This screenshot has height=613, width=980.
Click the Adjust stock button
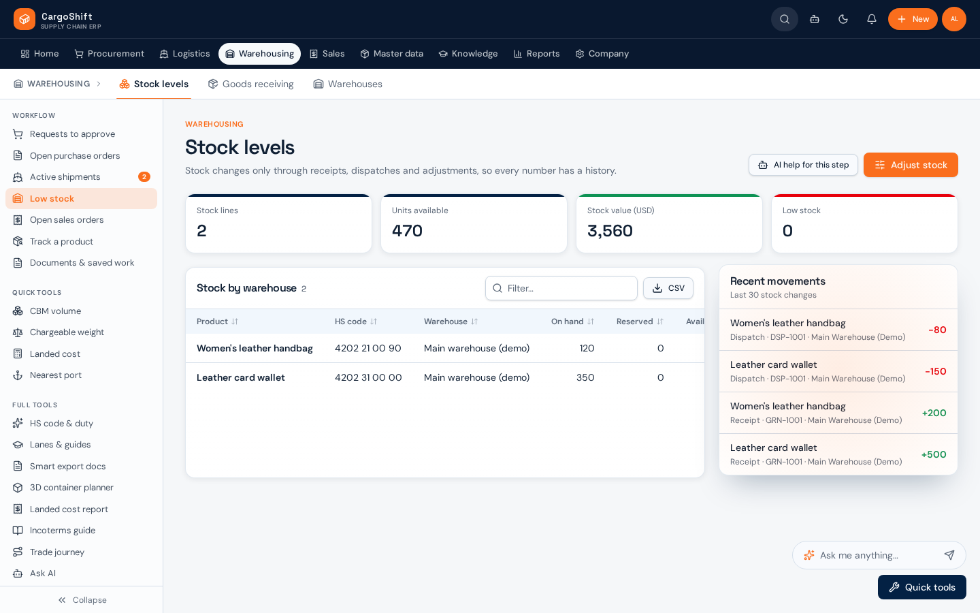[x=911, y=165]
